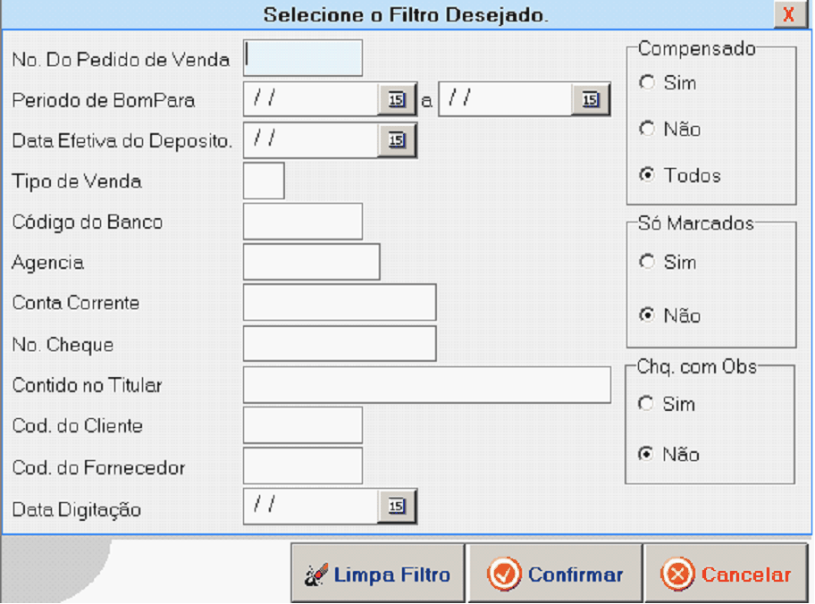The height and width of the screenshot is (604, 815).
Task: Click the Limpa Filtro button
Action: [378, 575]
